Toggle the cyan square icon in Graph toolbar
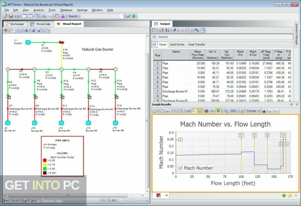Screen dimensions: 301x206 (218, 111)
